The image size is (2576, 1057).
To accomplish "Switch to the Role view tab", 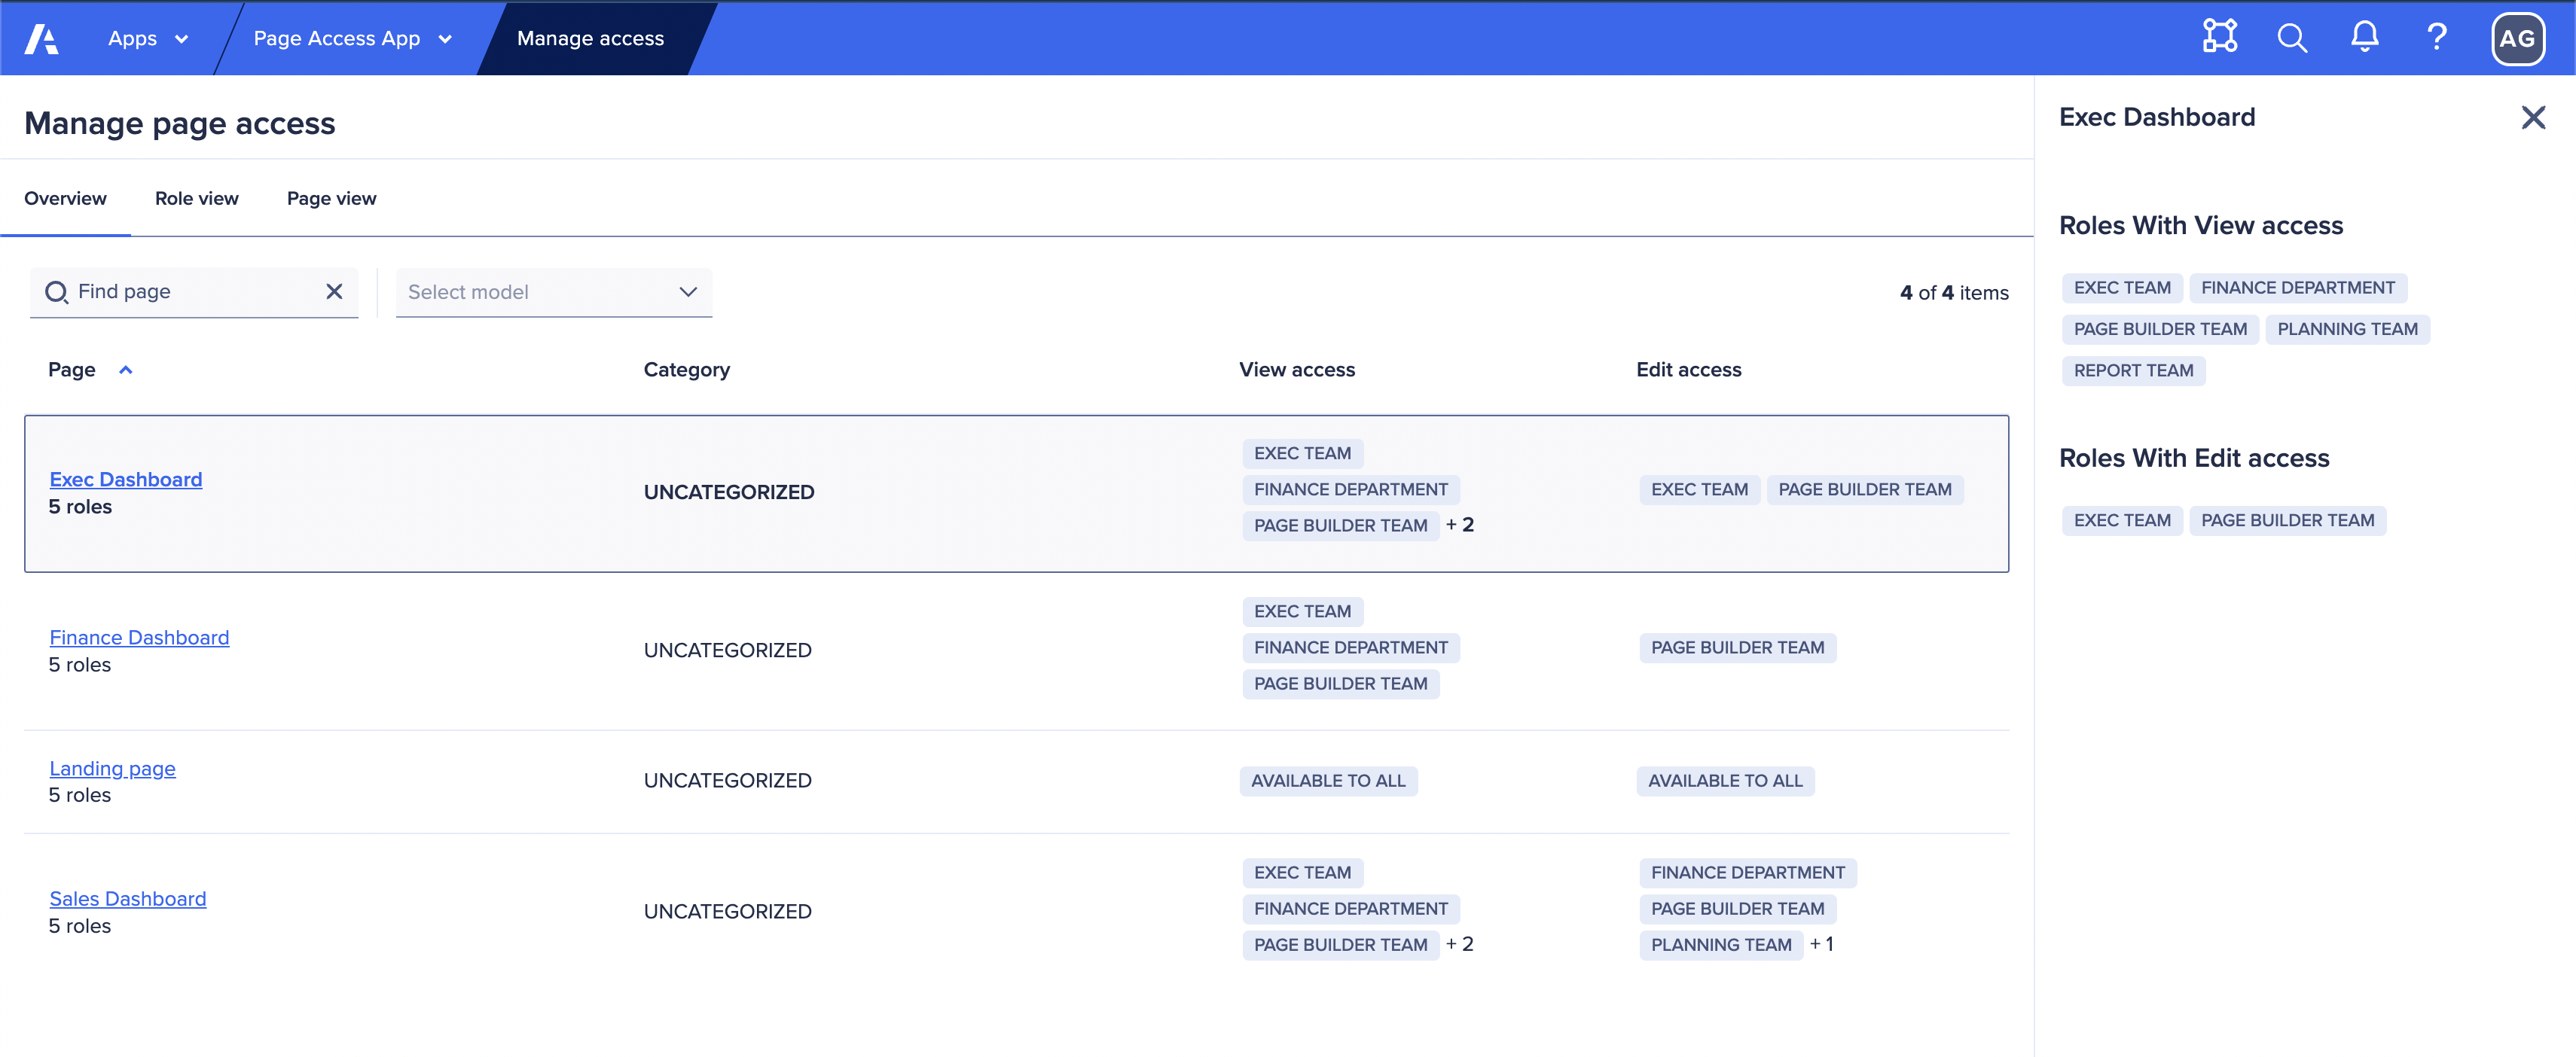I will pyautogui.click(x=196, y=198).
